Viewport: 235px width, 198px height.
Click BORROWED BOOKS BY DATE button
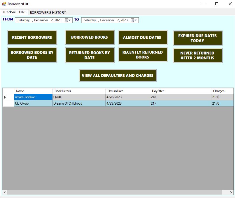[32, 55]
